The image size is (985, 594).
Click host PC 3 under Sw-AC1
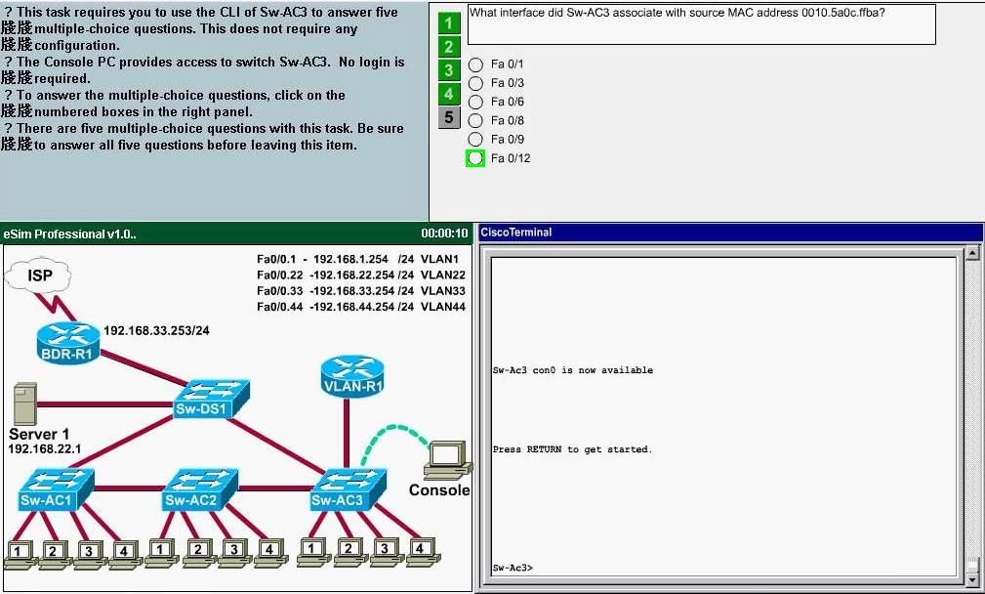click(x=91, y=554)
